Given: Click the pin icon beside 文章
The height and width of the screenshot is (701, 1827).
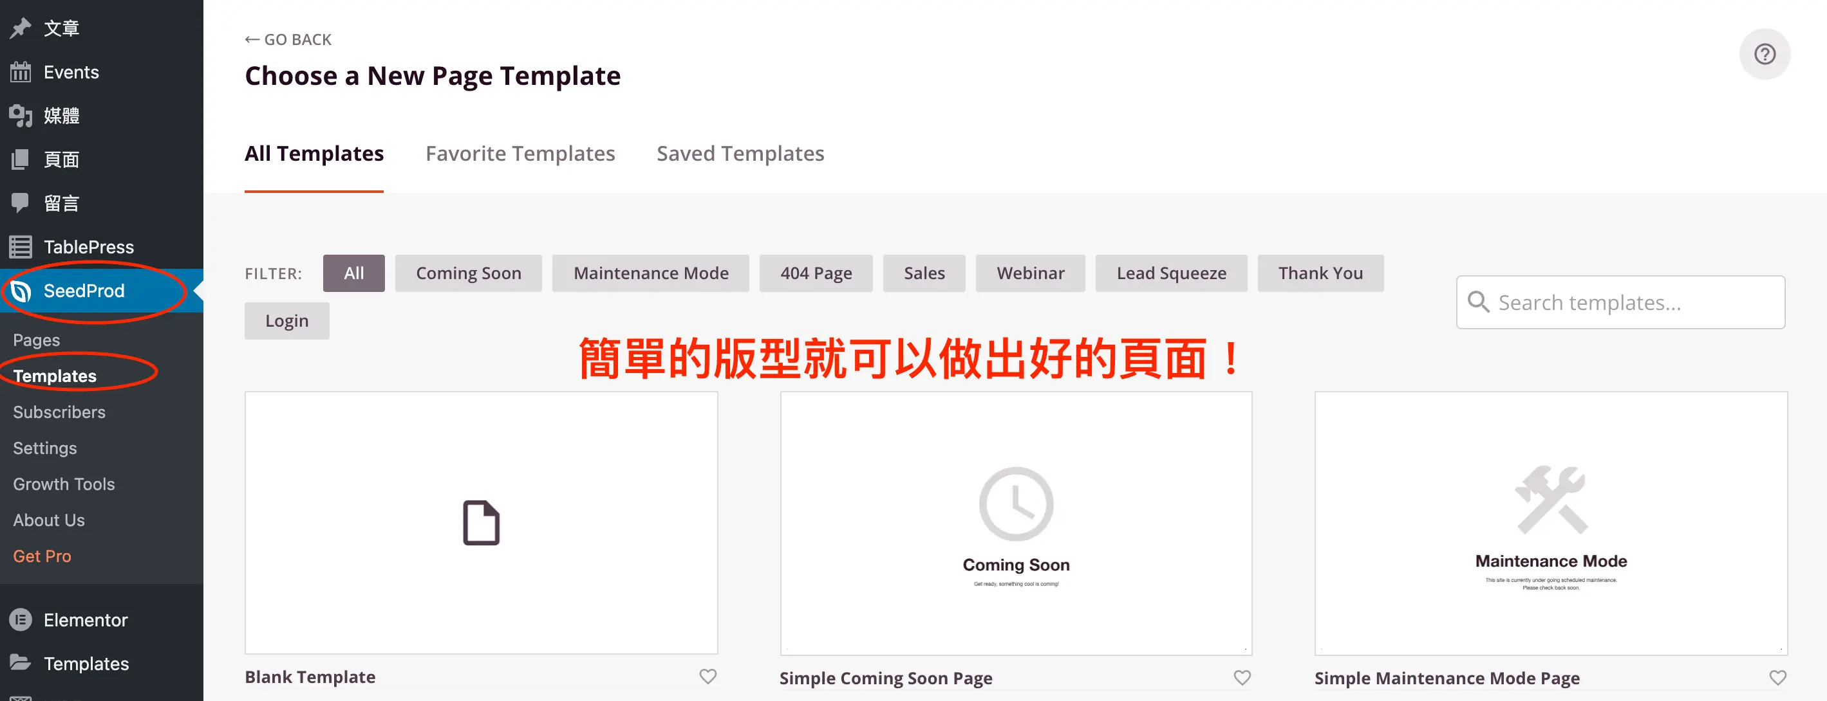Looking at the screenshot, I should 21,28.
